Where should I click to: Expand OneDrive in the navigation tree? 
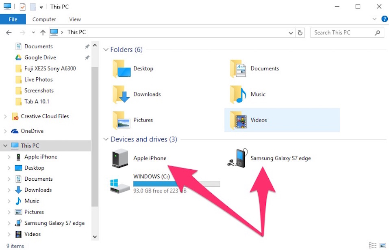pos(5,131)
